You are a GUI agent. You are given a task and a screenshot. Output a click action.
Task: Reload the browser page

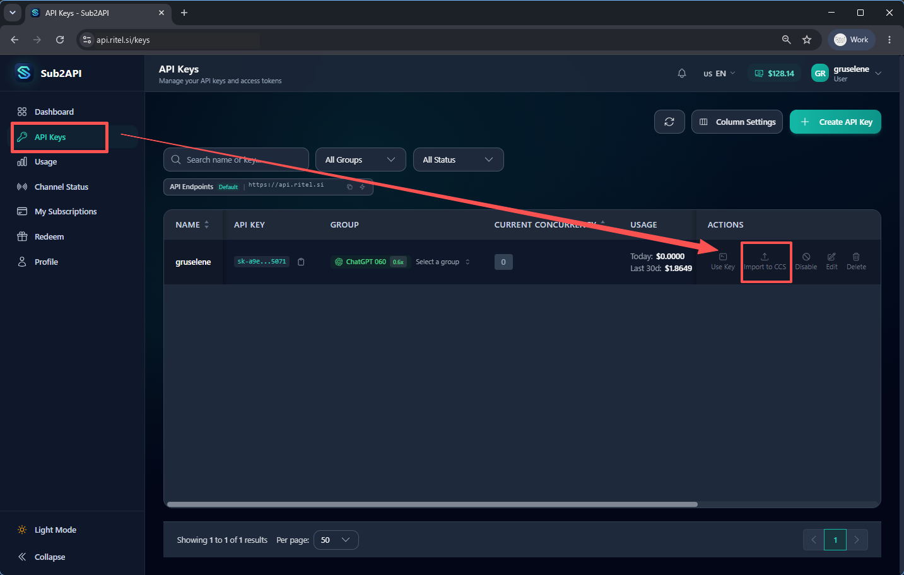60,40
